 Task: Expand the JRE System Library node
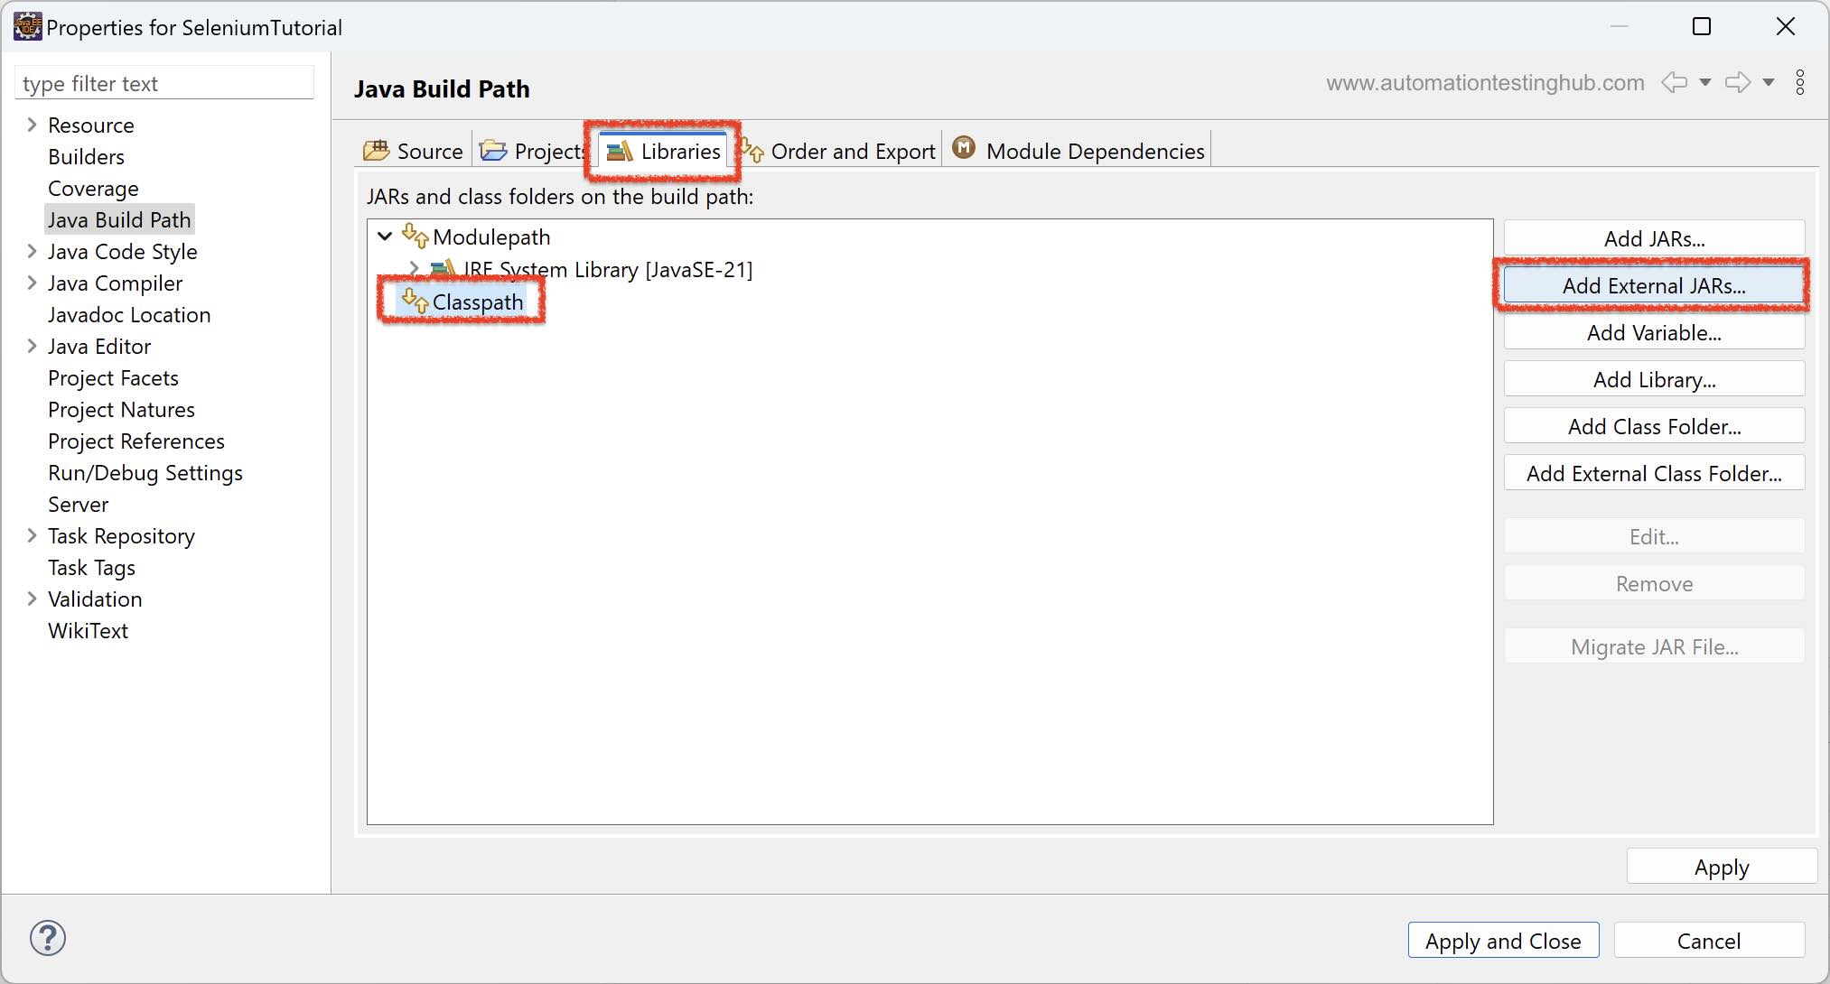point(414,269)
